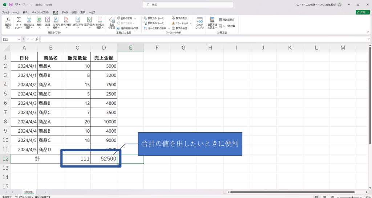This screenshot has height=198, width=372.
Task: Click Create from Selection (選択範囲から作成)
Action: [x=128, y=28]
